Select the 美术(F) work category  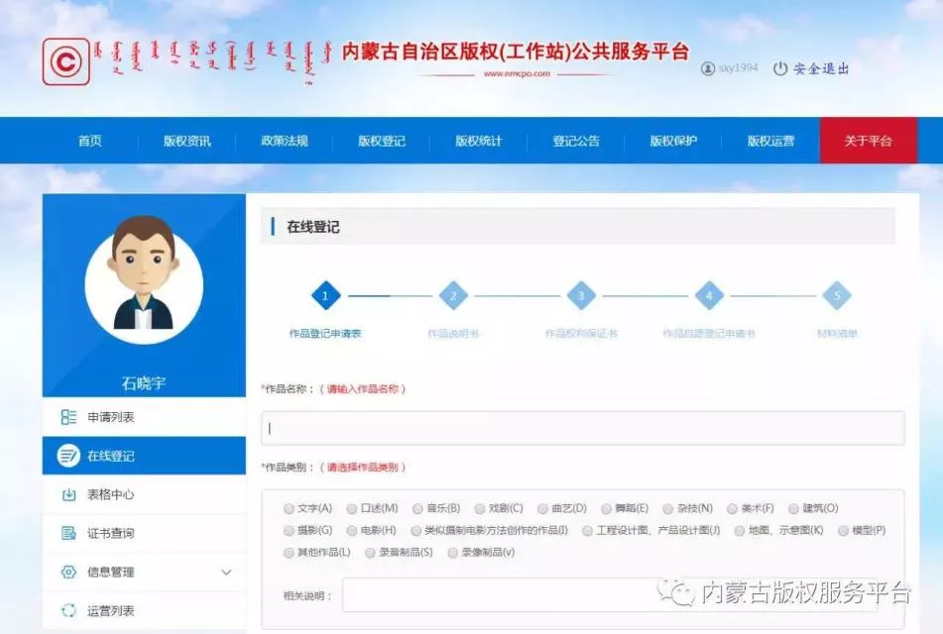(732, 509)
